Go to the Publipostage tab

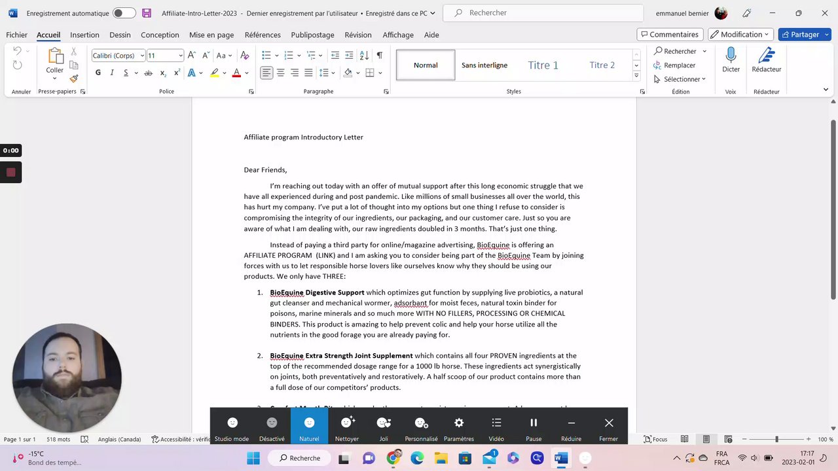[312, 35]
